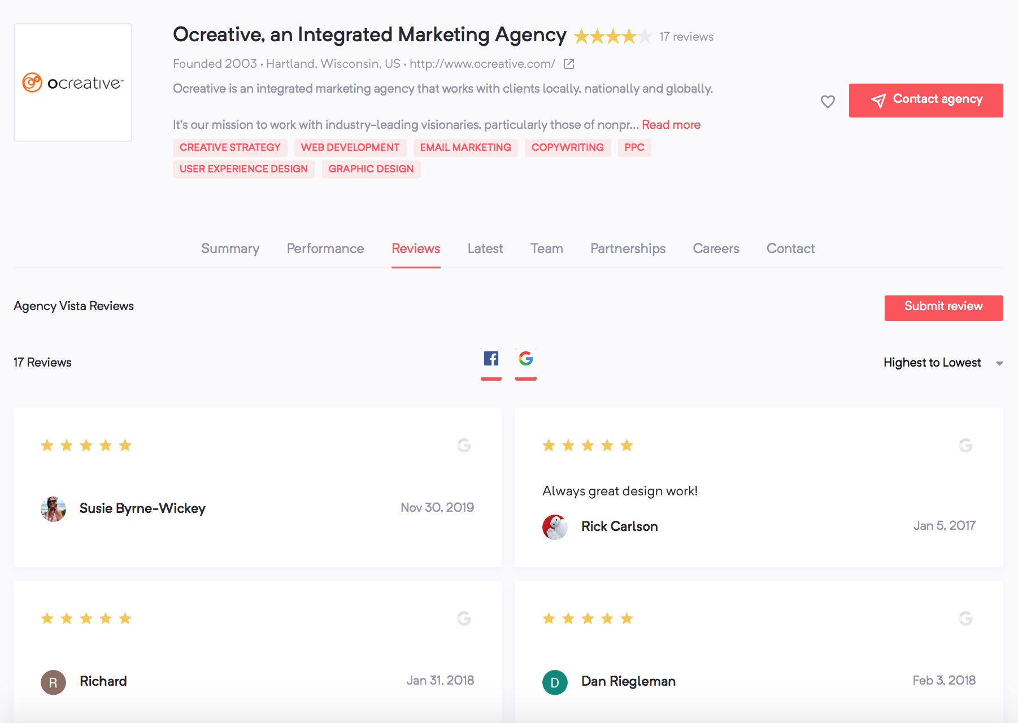Select the CREATIVE STRATEGY tag
Viewport: 1018px width, 723px height.
pyautogui.click(x=230, y=147)
